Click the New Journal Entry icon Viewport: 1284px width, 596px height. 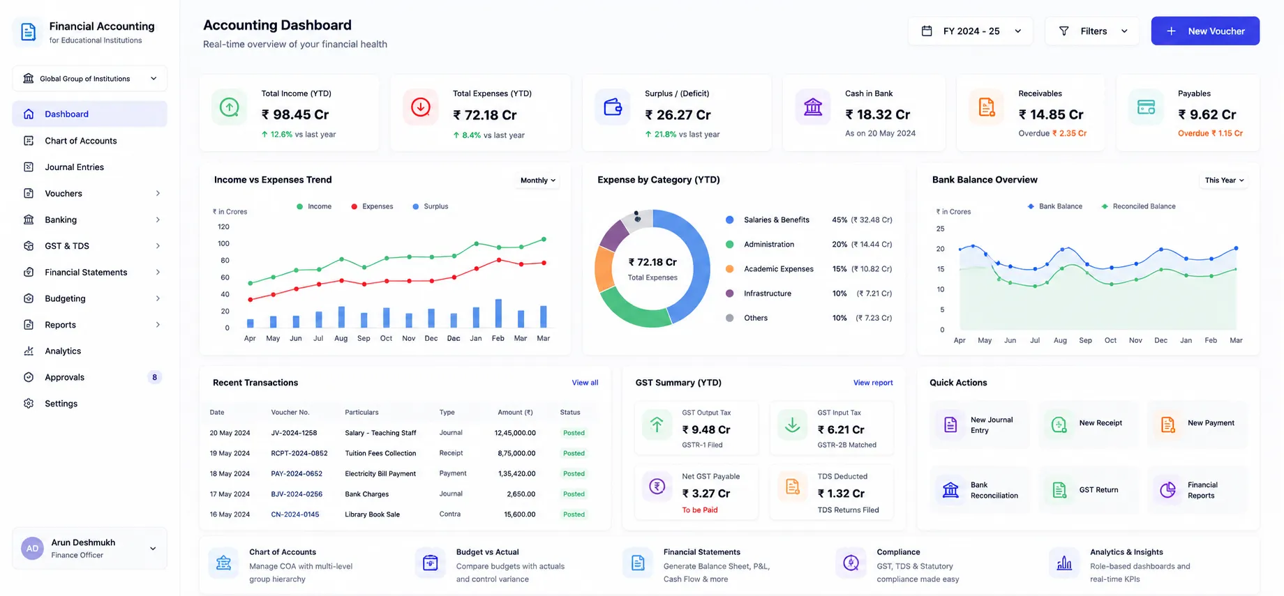[950, 425]
